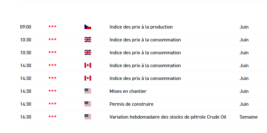Click importance dots for Mises en chantier

coord(52,91)
